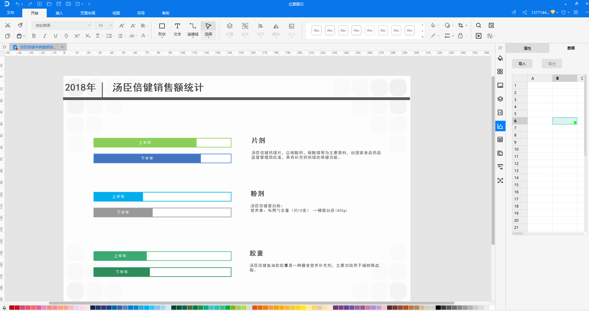Open the layers panel in sidebar
The height and width of the screenshot is (311, 589).
tap(500, 99)
